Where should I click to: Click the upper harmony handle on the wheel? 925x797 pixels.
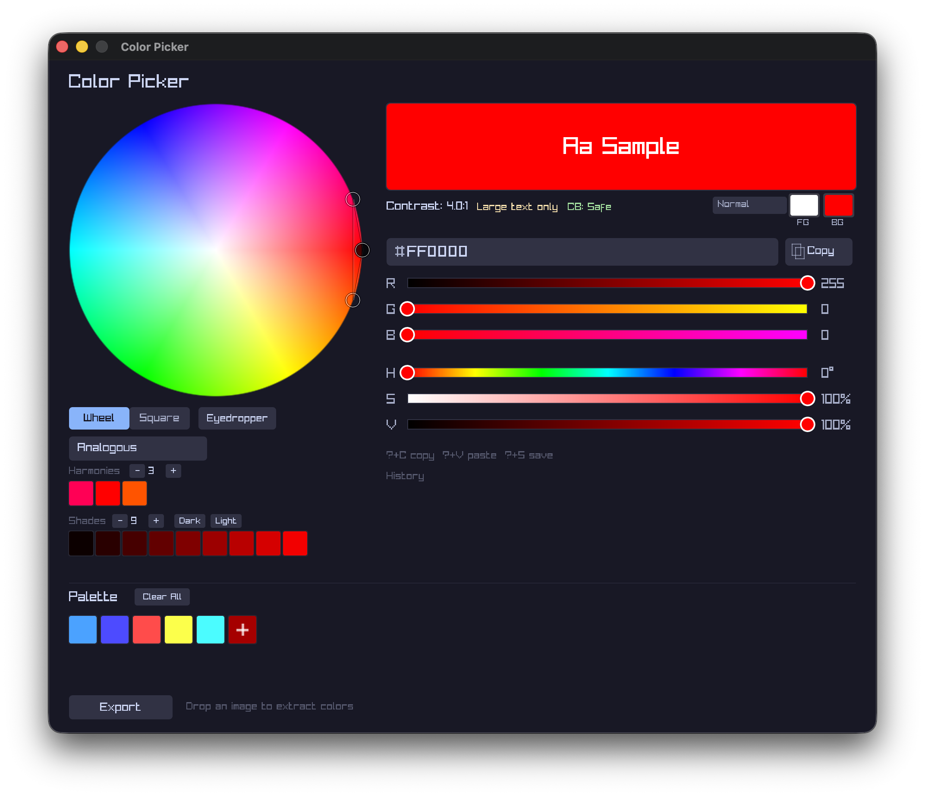(352, 200)
